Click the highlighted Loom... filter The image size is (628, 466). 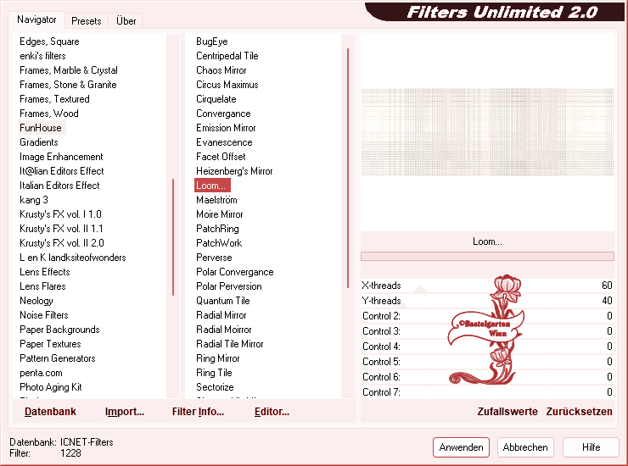212,186
